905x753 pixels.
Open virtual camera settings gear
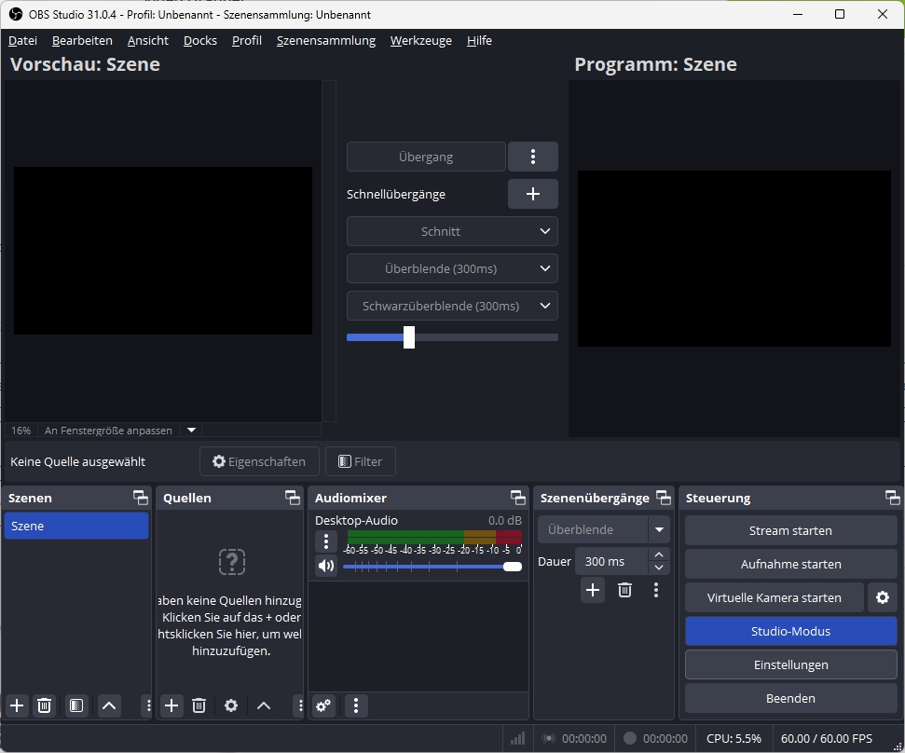tap(882, 597)
